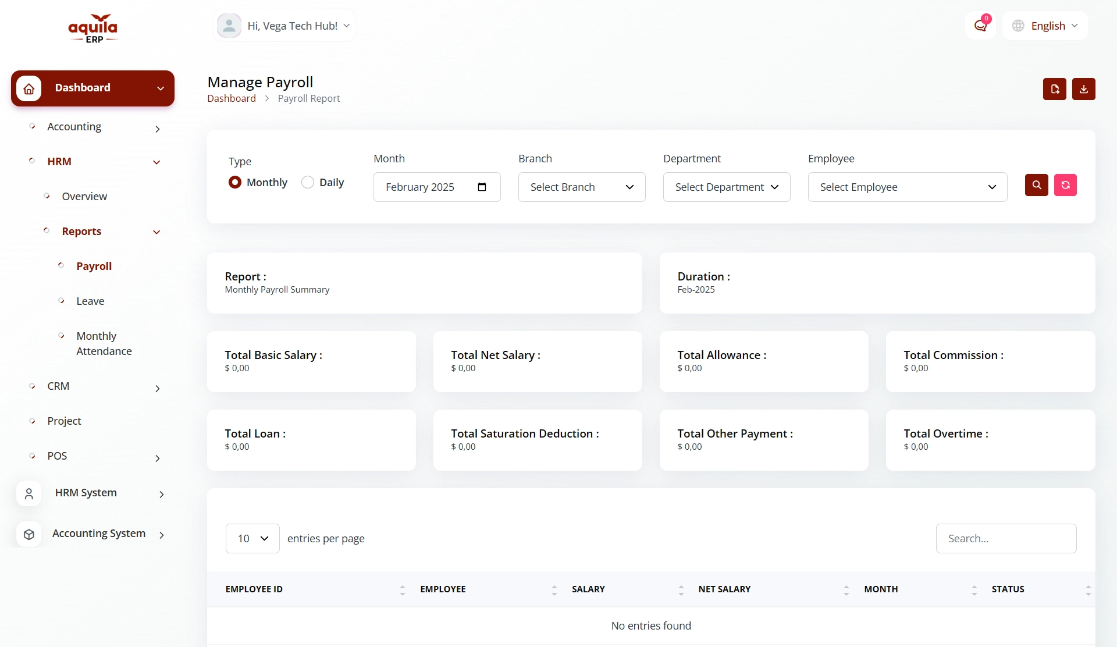The width and height of the screenshot is (1117, 647).
Task: Click the Total Saturation Deduction card
Action: [538, 440]
